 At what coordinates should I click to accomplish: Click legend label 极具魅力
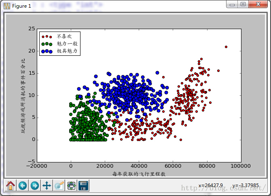[67, 51]
